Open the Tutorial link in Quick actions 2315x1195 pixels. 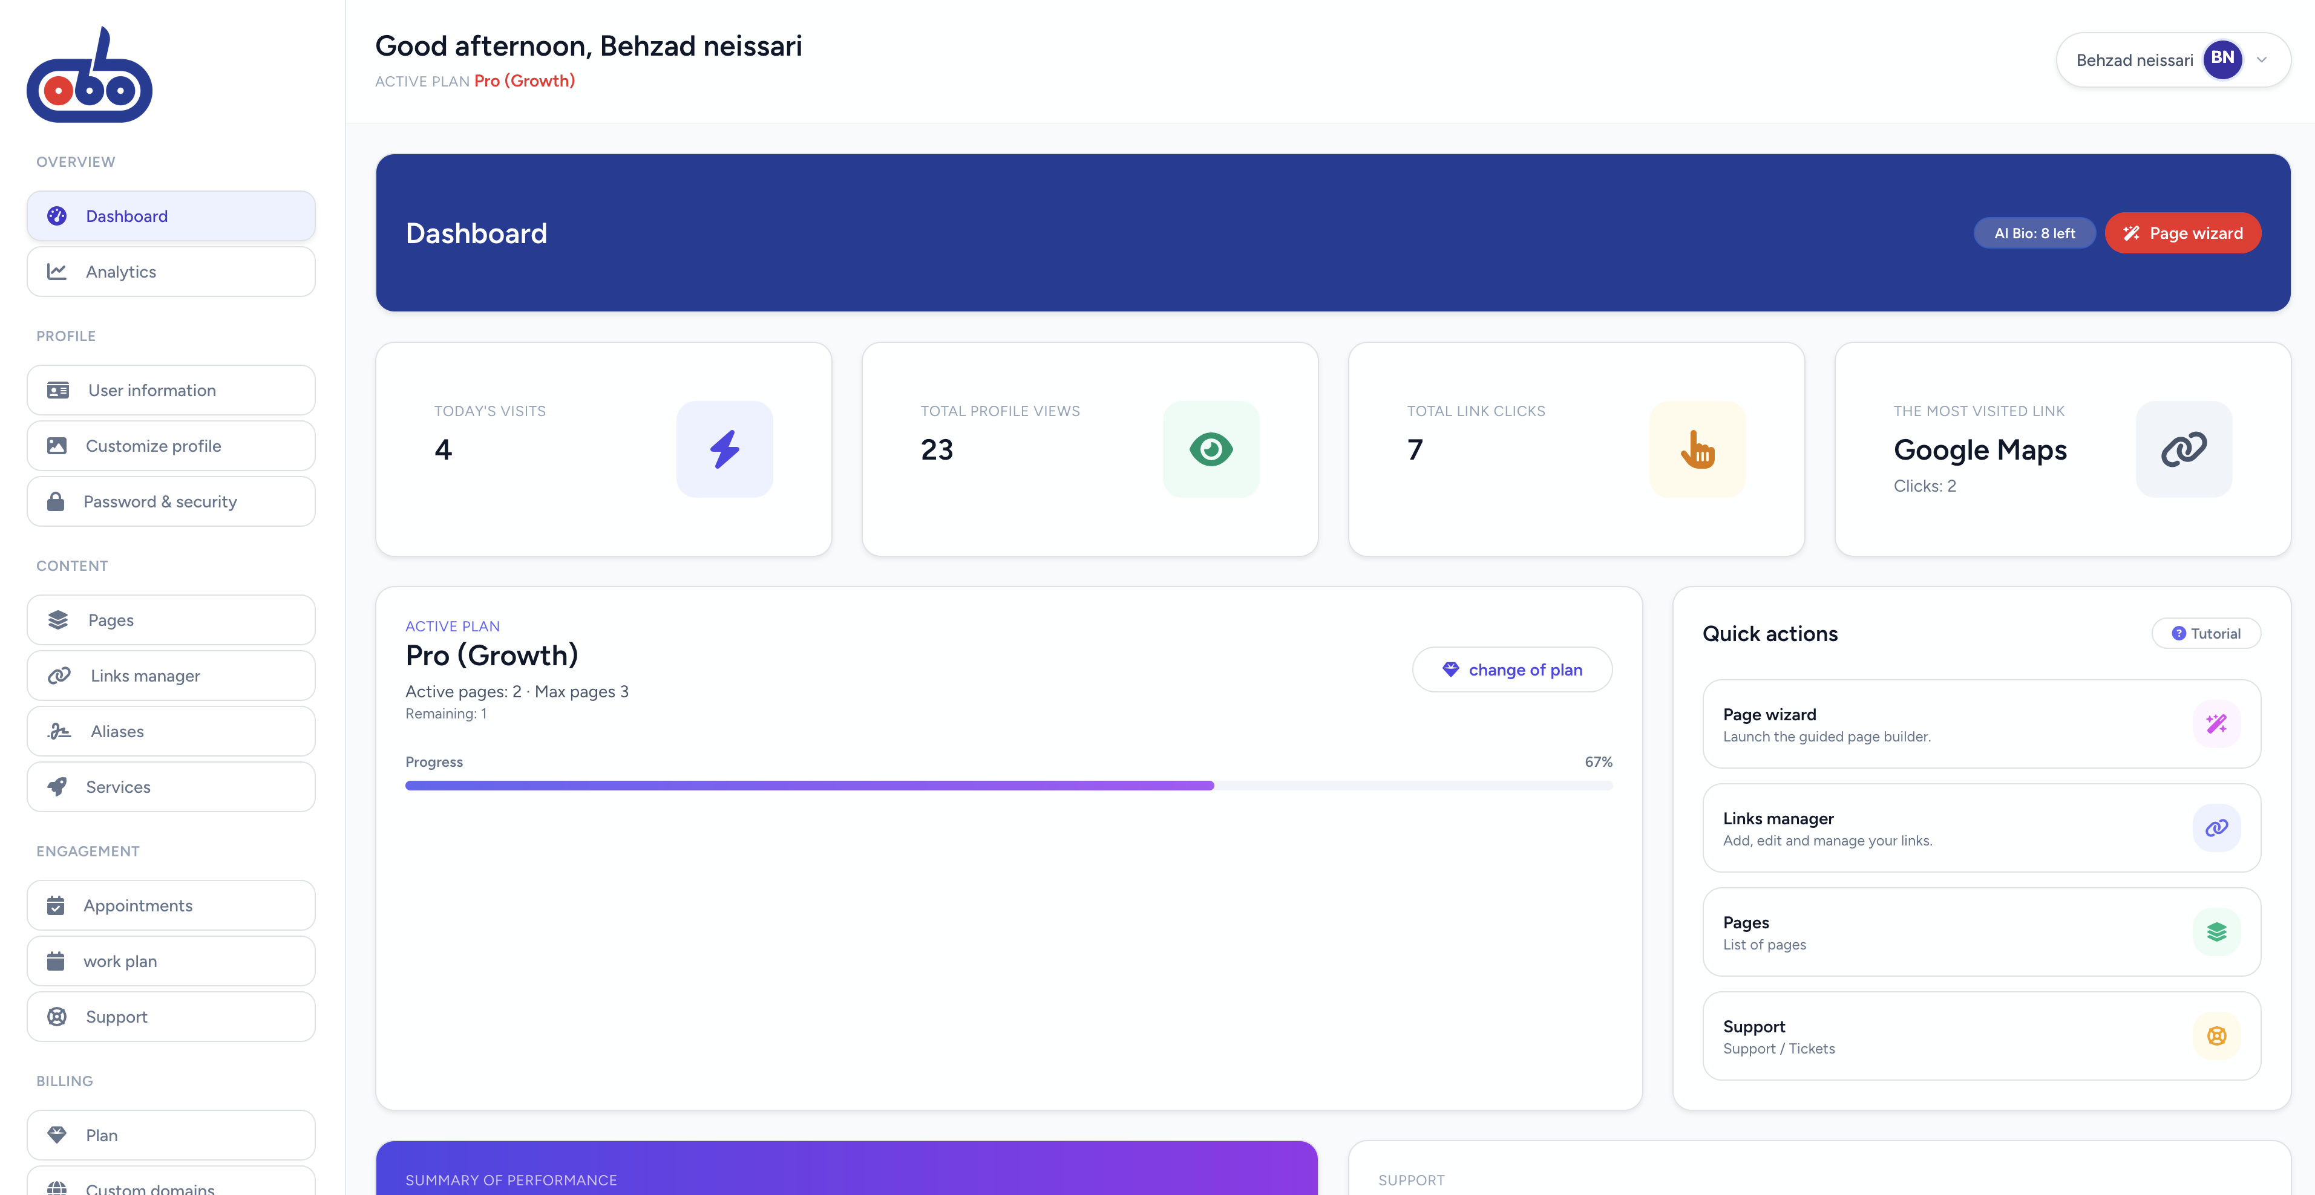coord(2206,633)
